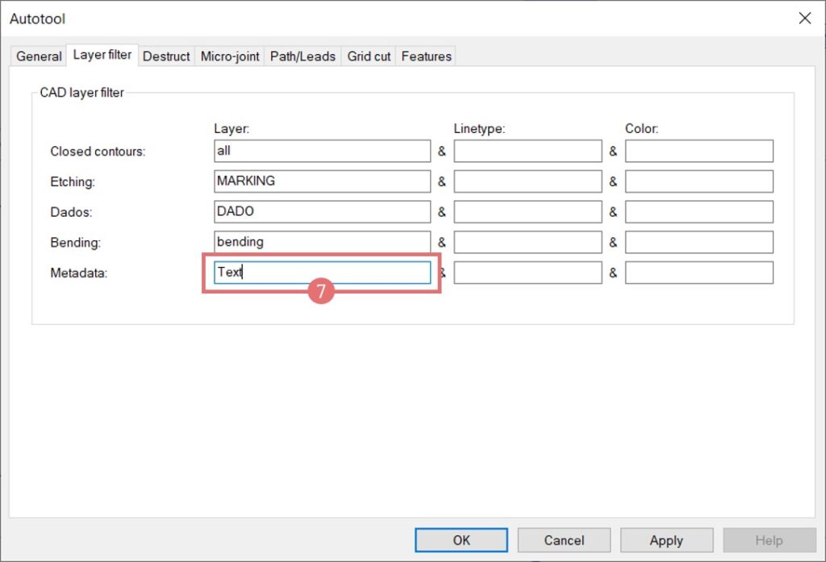This screenshot has width=826, height=562.
Task: Close the Autotool dialog window
Action: coord(804,18)
